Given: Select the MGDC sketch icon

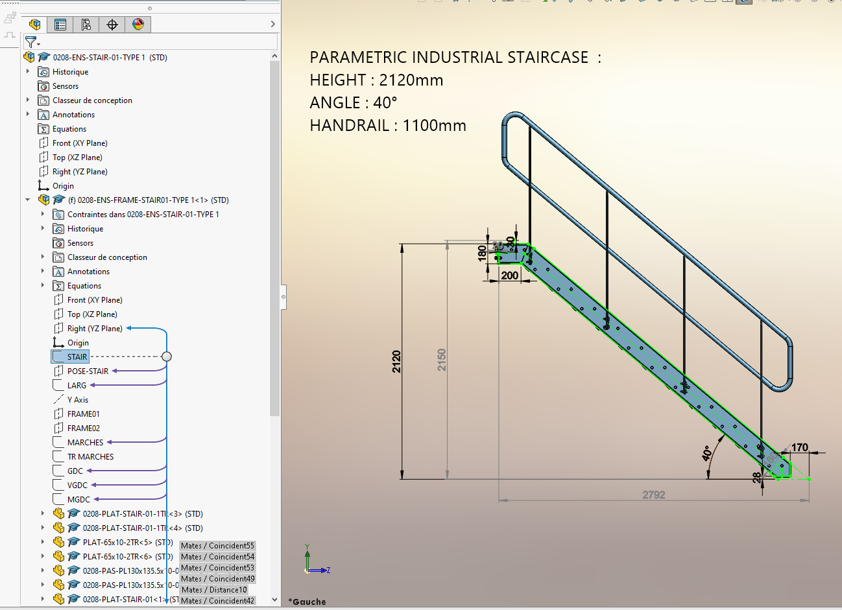Looking at the screenshot, I should (58, 500).
